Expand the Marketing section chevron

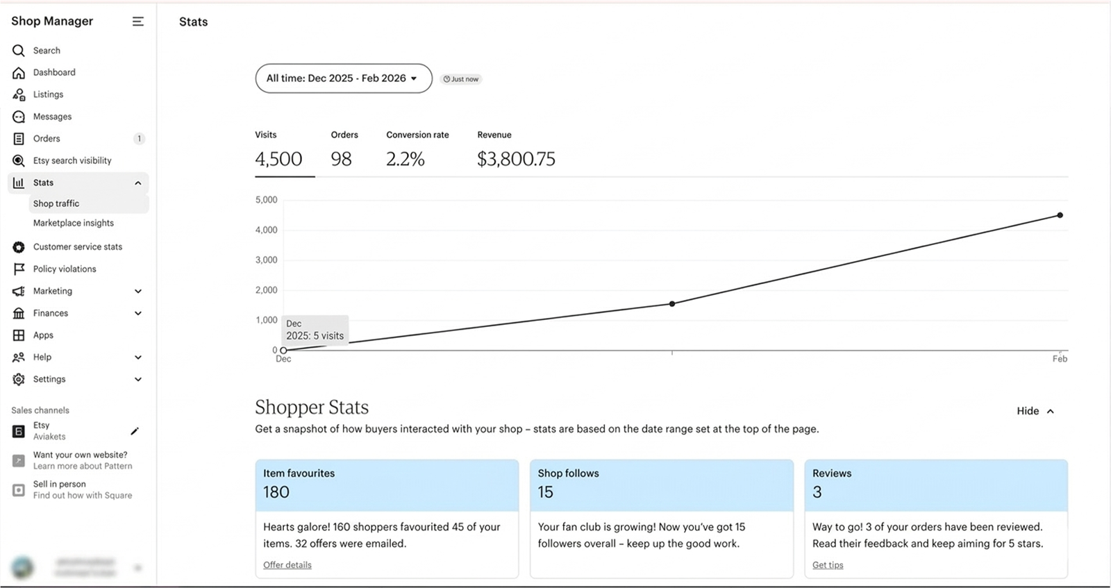pyautogui.click(x=138, y=291)
